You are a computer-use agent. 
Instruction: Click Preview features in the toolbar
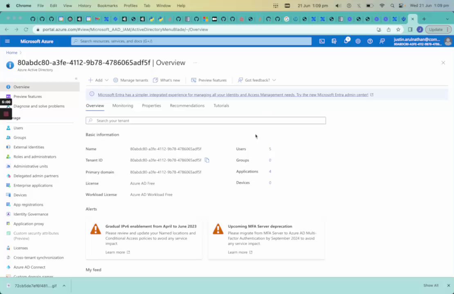point(209,80)
